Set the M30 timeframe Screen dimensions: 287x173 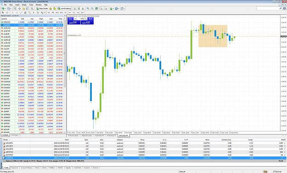[62, 13]
